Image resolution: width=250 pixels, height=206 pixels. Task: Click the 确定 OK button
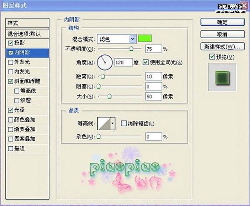[x=222, y=22]
